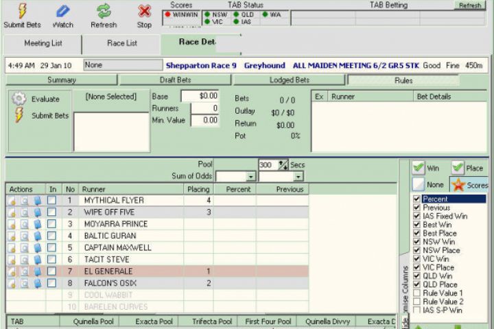Click the green Refresh arrows icon

104,11
